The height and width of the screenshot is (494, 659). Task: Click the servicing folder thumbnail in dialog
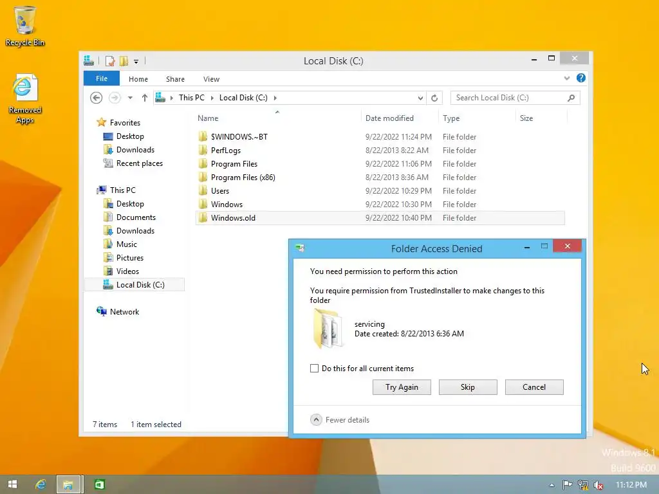tap(328, 329)
